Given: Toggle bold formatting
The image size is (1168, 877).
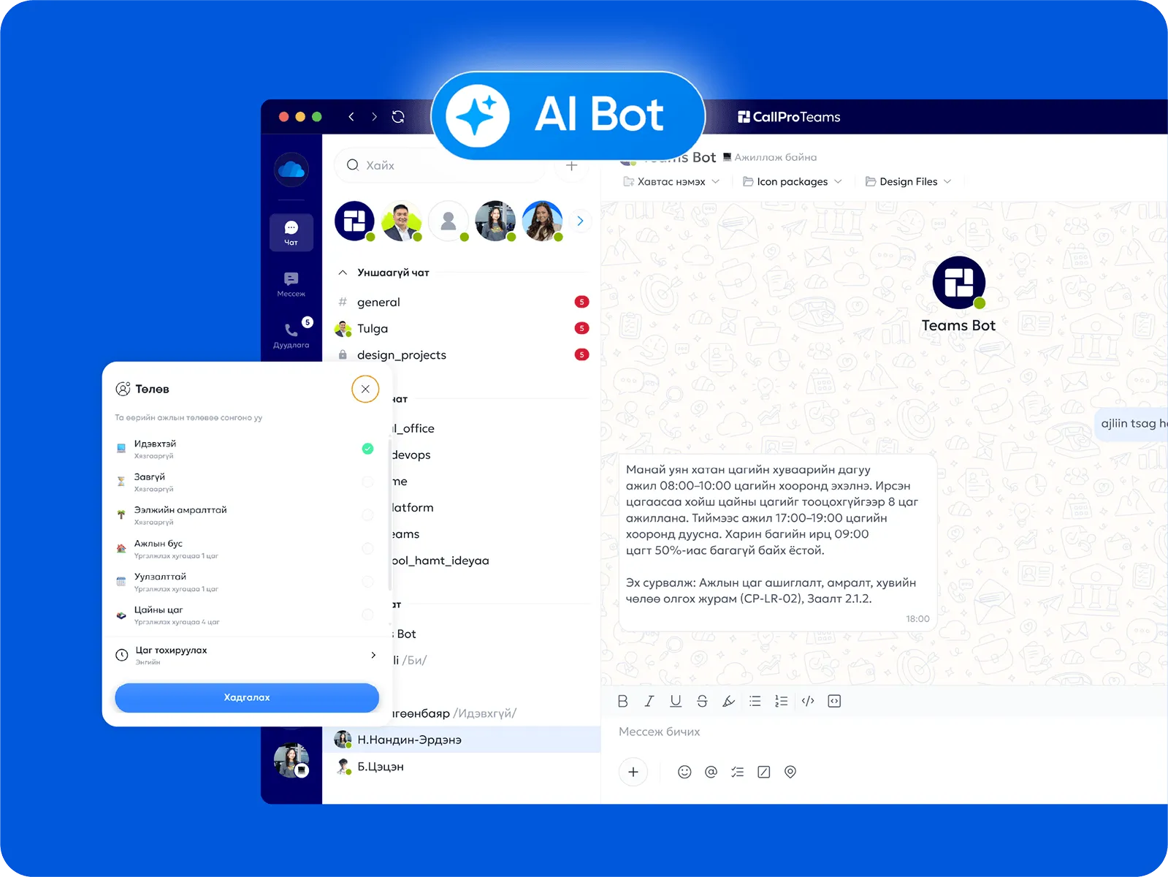Looking at the screenshot, I should (622, 701).
